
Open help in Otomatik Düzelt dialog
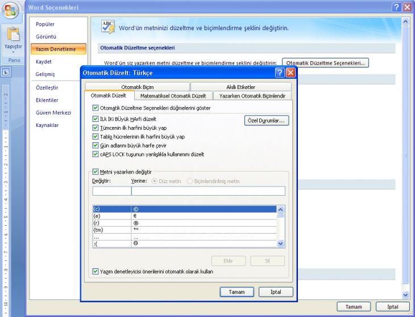pyautogui.click(x=280, y=73)
